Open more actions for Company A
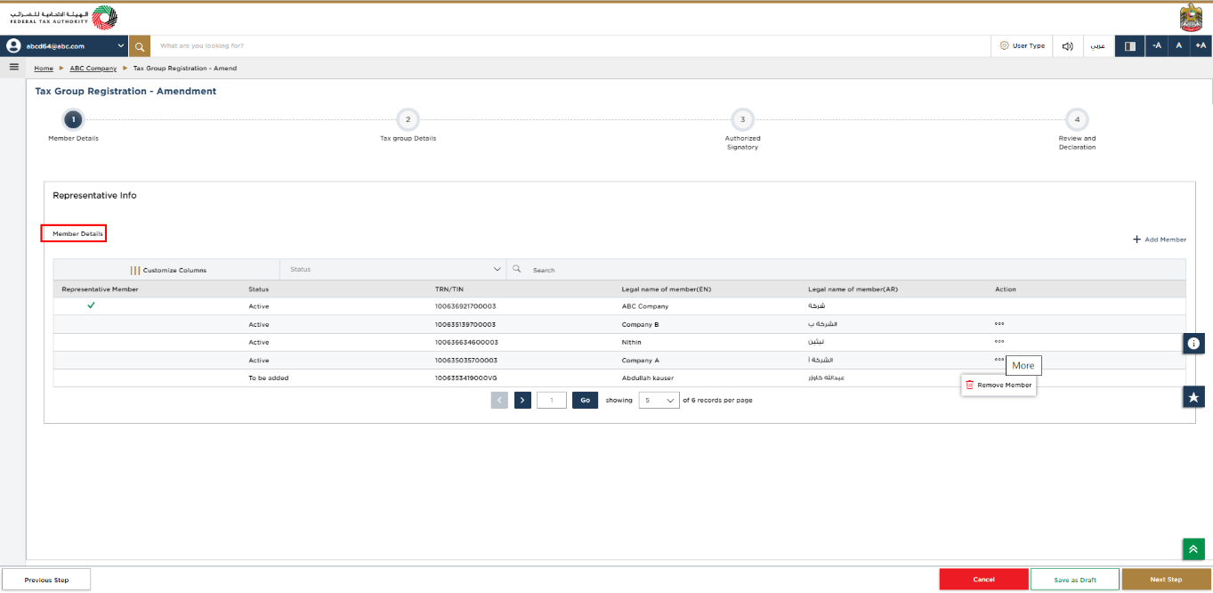The height and width of the screenshot is (593, 1213). 999,360
